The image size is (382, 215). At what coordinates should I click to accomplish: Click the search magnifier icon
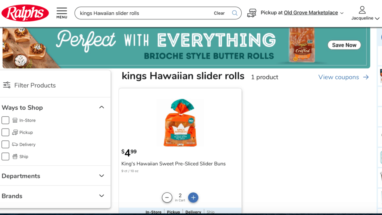pyautogui.click(x=235, y=13)
